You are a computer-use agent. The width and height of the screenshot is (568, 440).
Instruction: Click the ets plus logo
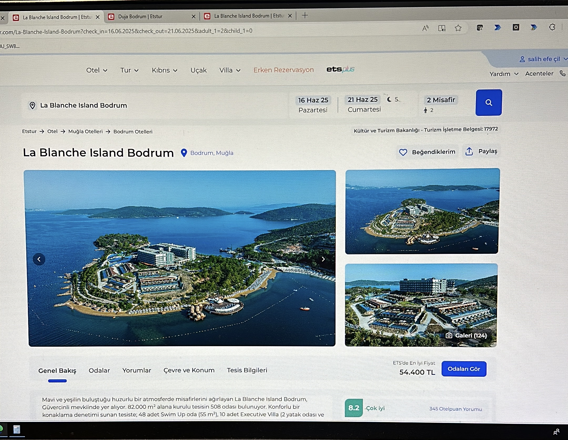click(x=340, y=69)
